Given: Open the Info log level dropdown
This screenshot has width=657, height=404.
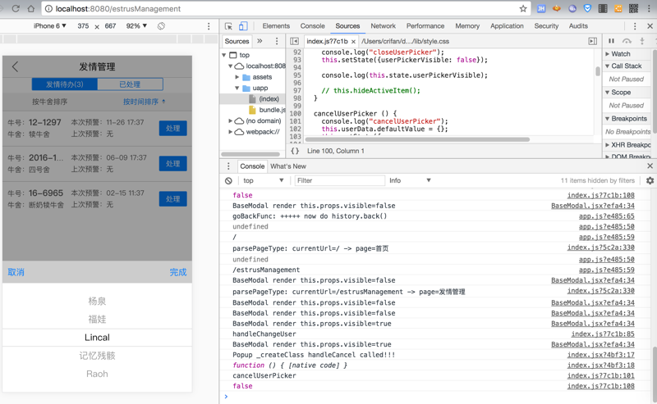Looking at the screenshot, I should (x=409, y=180).
